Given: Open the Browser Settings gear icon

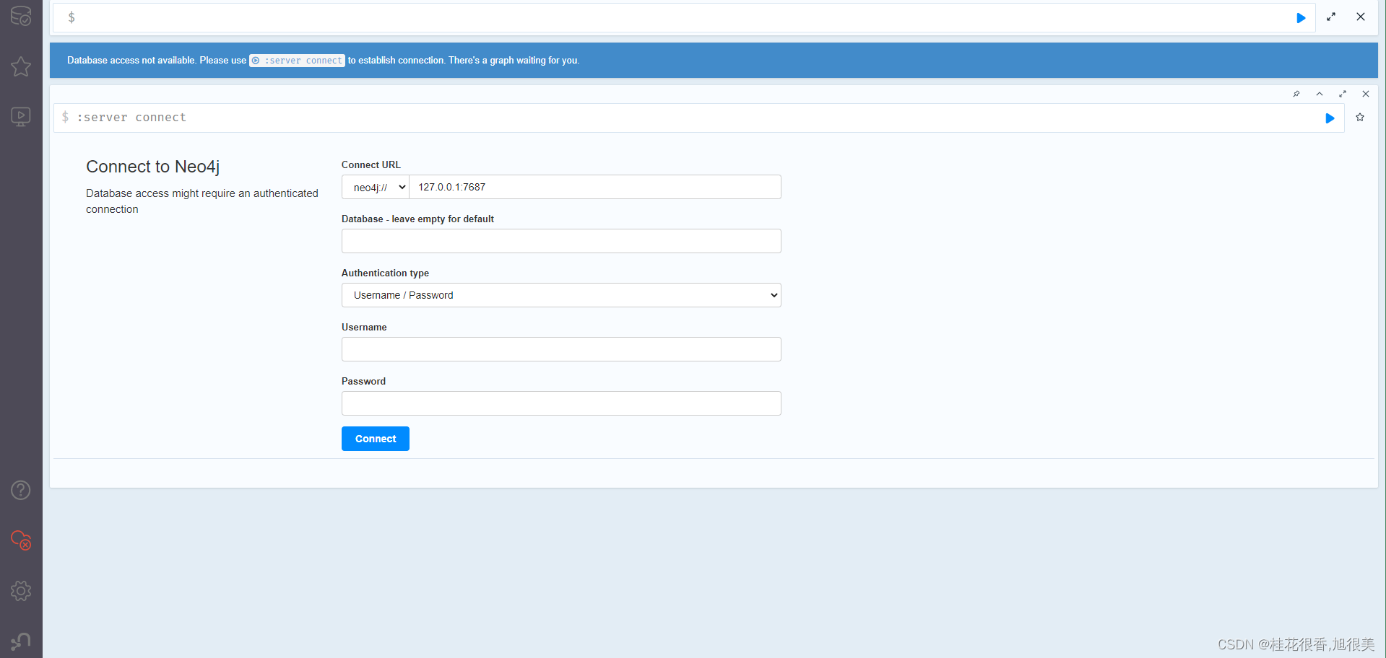Looking at the screenshot, I should [21, 591].
